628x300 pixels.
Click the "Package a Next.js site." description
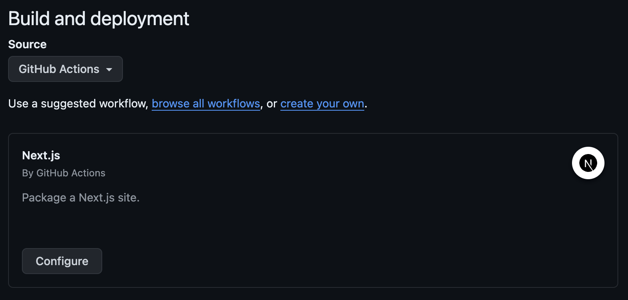81,198
